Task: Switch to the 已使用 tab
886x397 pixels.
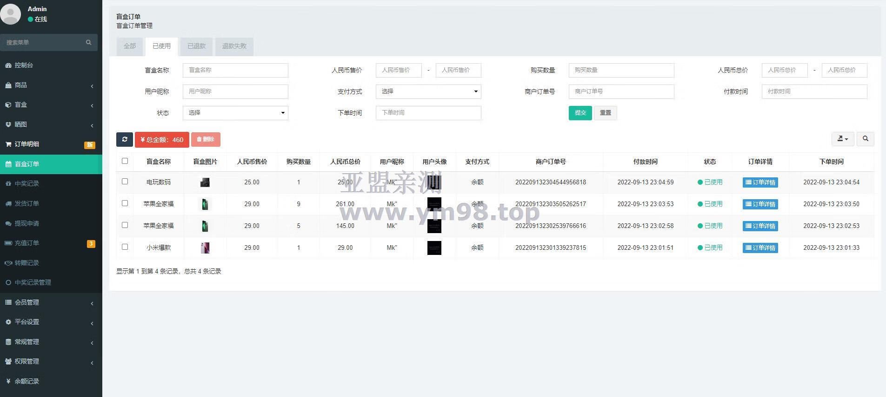Action: tap(161, 46)
